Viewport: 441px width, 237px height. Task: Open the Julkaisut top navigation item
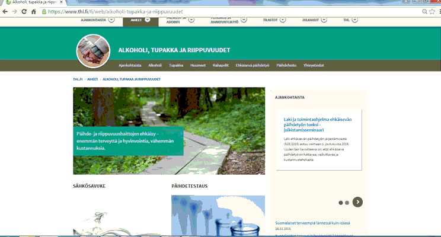coord(311,20)
